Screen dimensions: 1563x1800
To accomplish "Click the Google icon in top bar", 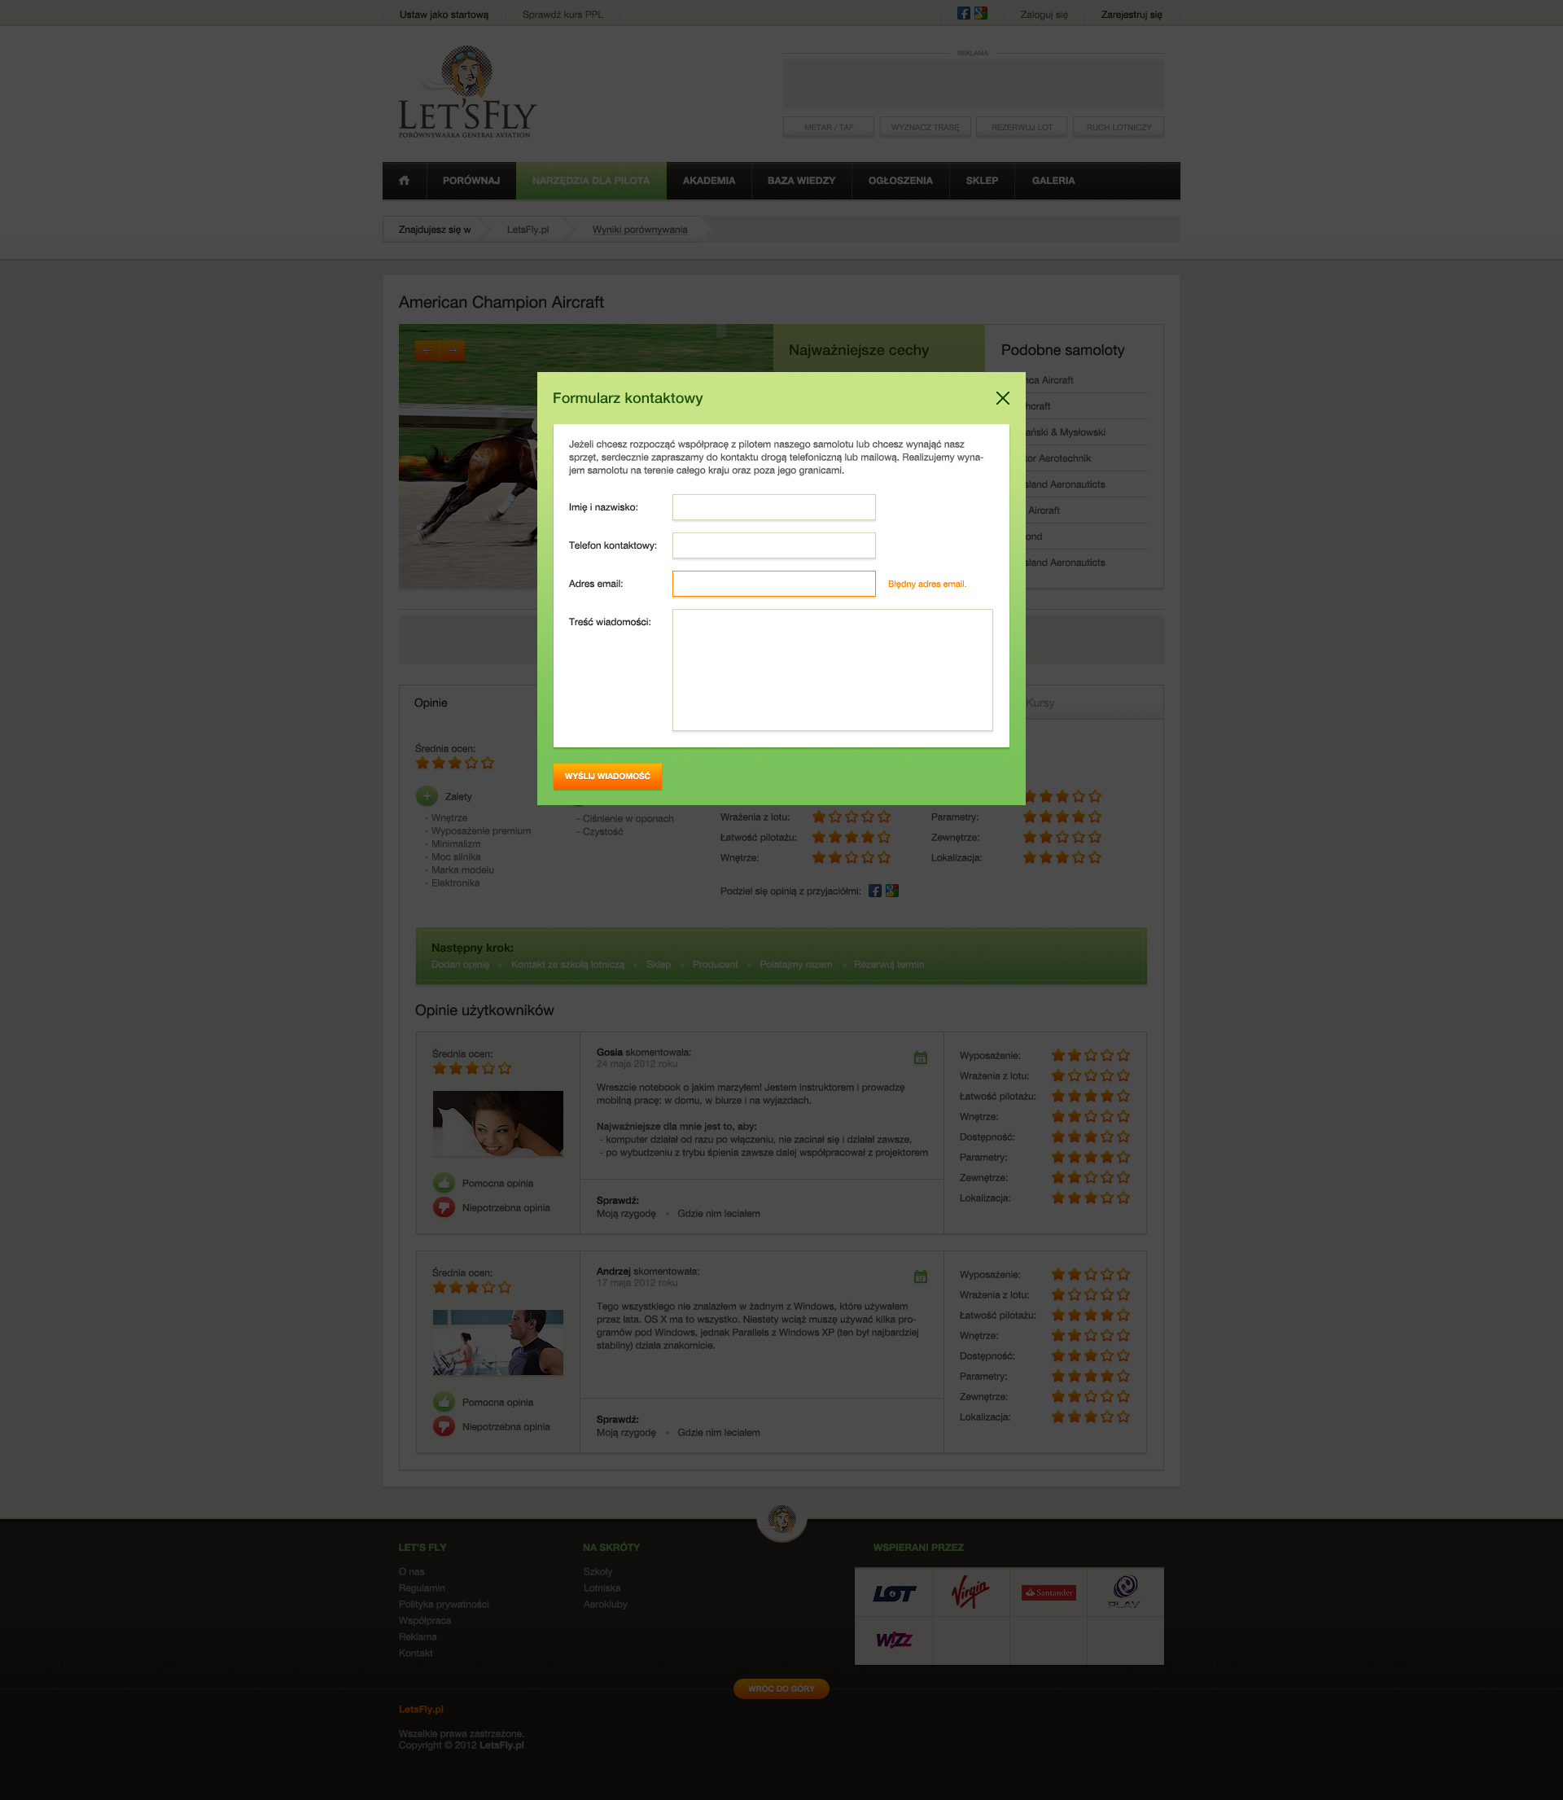I will pyautogui.click(x=980, y=13).
